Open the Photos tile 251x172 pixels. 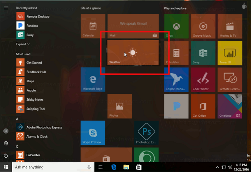click(119, 106)
